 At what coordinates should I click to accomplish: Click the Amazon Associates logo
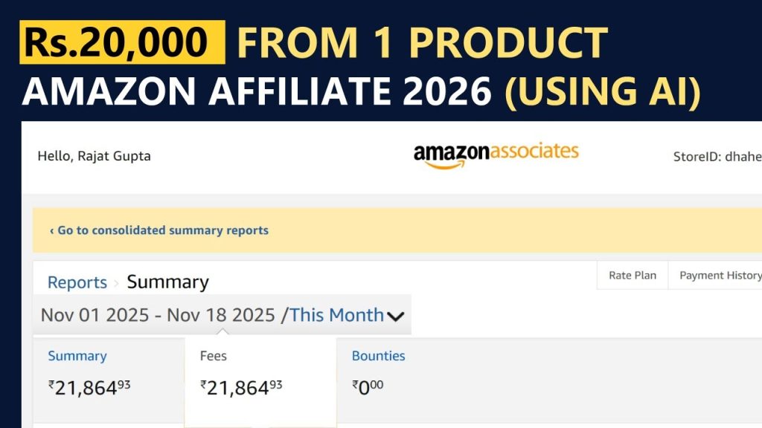click(x=496, y=155)
